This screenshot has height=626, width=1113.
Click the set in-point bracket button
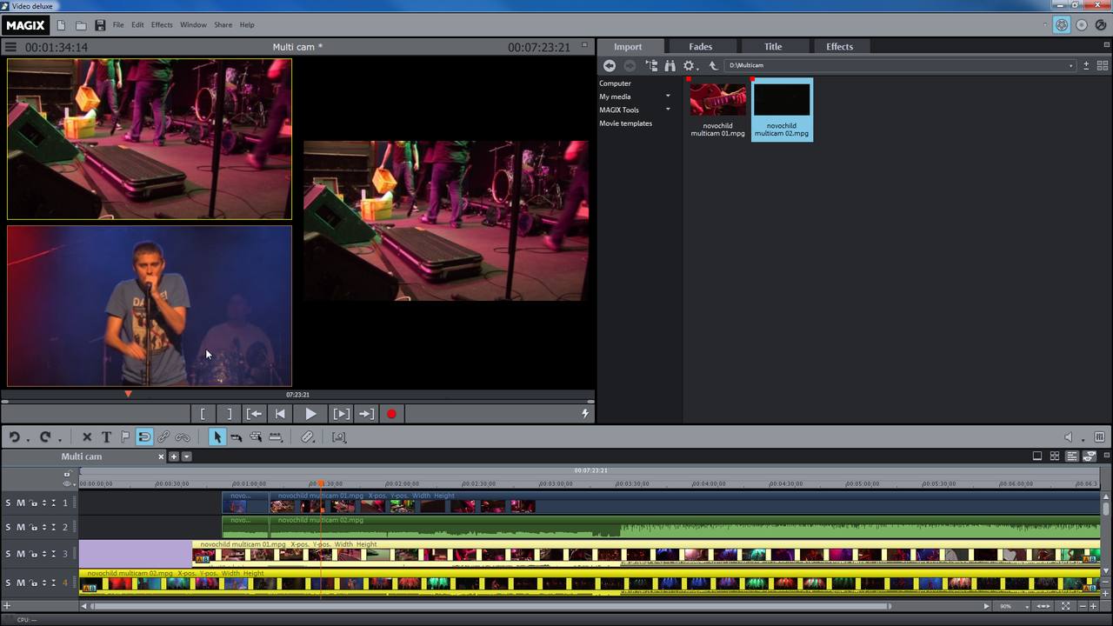203,415
